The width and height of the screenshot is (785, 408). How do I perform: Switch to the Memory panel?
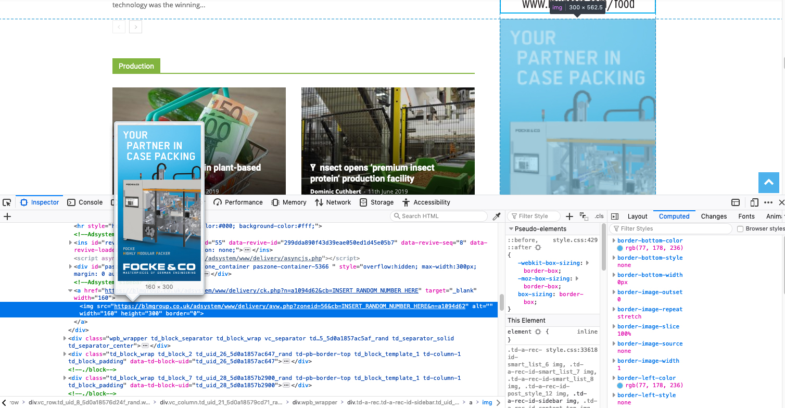289,202
